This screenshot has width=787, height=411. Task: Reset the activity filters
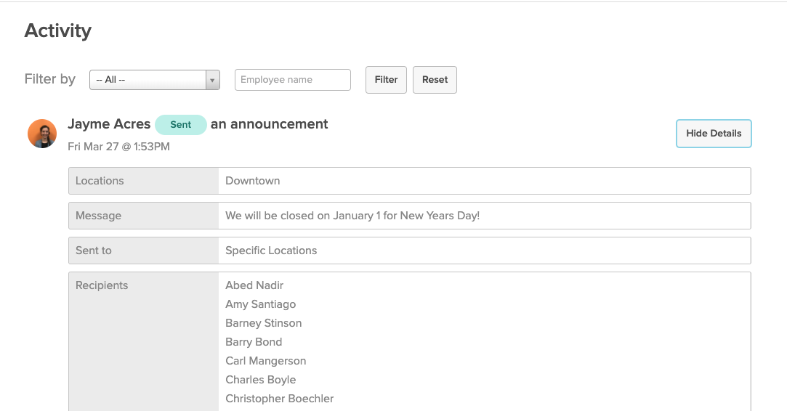[435, 80]
